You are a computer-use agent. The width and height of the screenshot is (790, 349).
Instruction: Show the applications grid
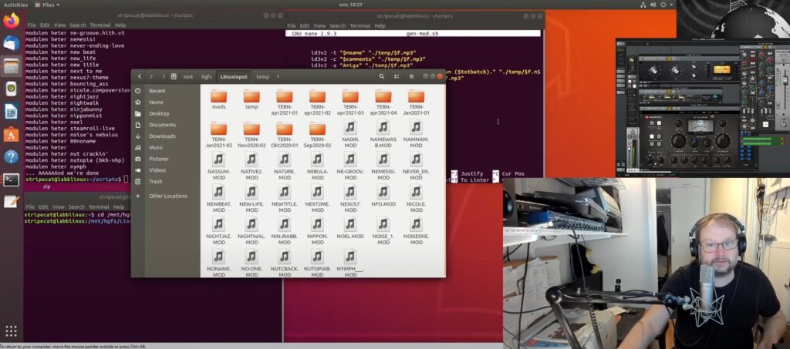(x=11, y=331)
